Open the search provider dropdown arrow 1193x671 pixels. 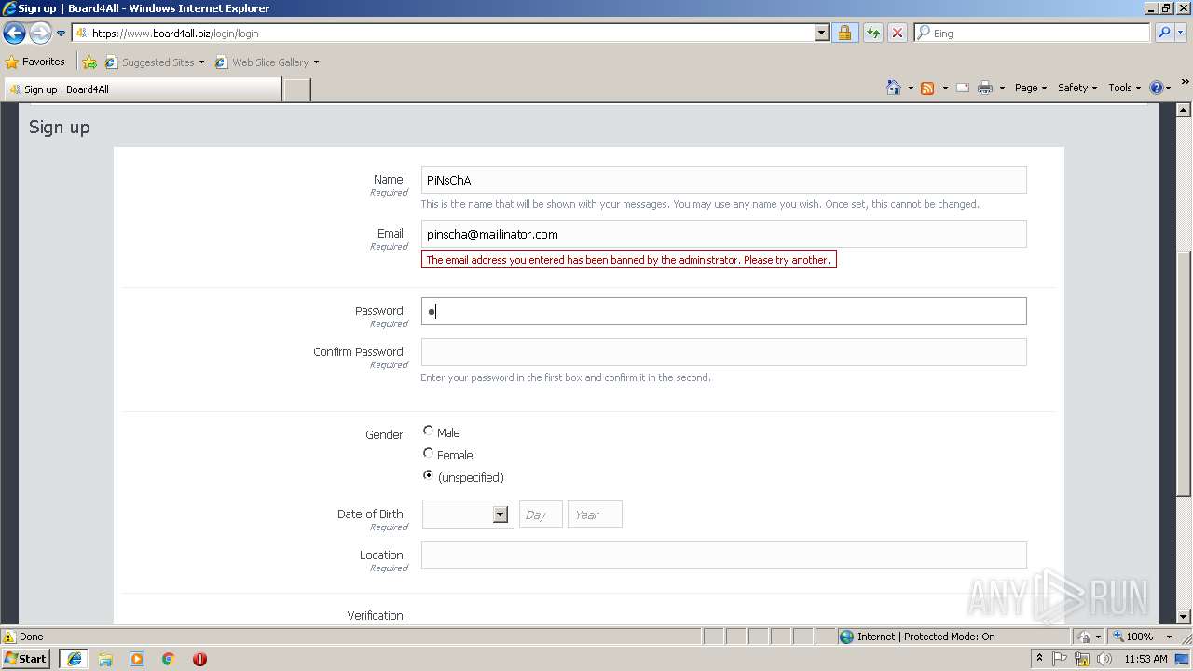[x=1182, y=33]
